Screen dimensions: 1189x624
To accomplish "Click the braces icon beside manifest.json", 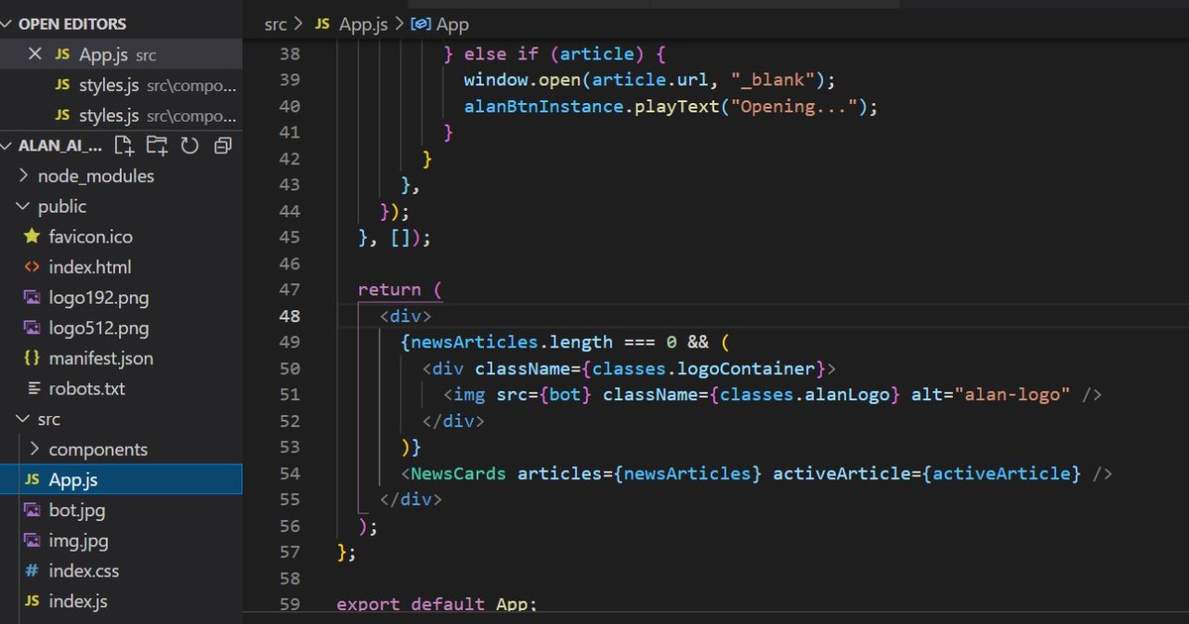I will [31, 357].
